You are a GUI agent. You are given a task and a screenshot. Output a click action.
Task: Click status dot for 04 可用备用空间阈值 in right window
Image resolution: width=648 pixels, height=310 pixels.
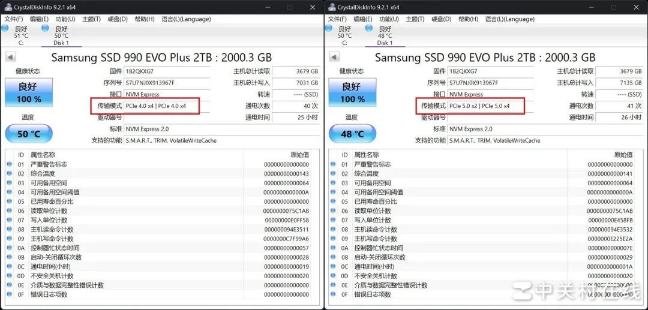click(333, 192)
